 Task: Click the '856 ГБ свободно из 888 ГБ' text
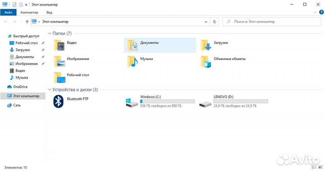pos(161,106)
